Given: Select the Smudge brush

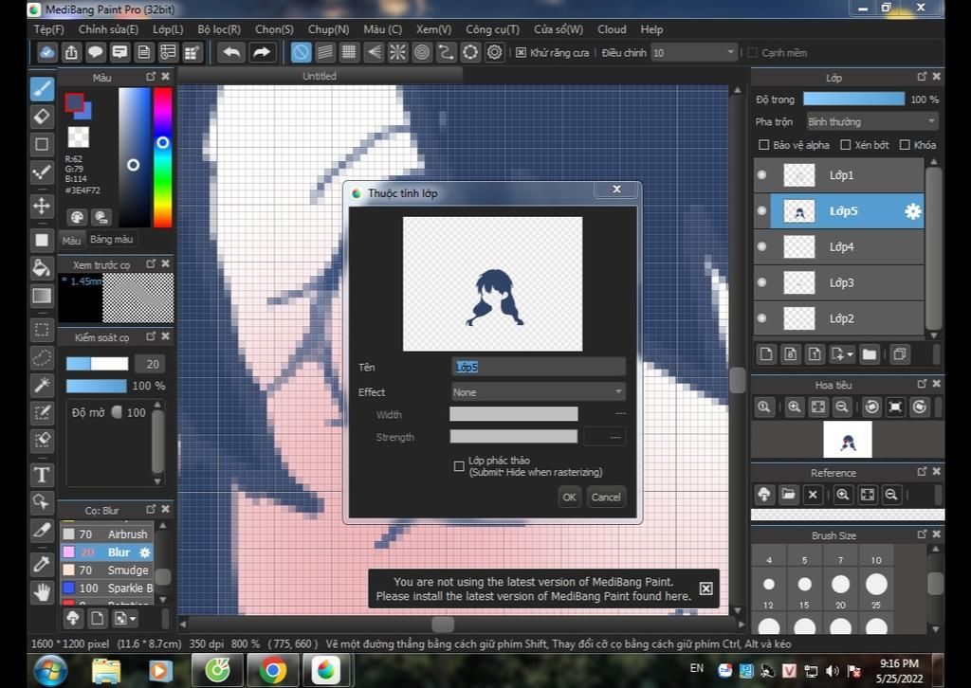Looking at the screenshot, I should 106,570.
